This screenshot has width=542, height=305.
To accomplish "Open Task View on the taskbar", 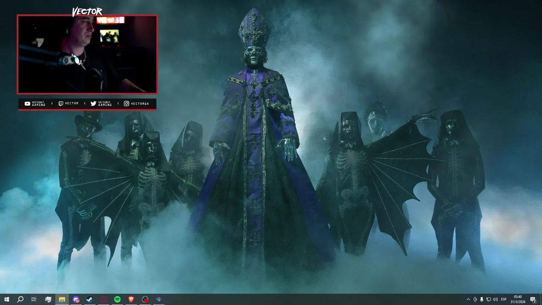I will [34, 299].
